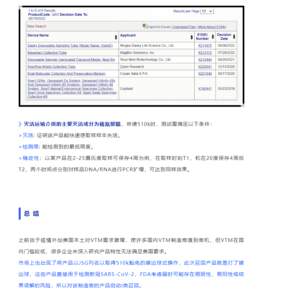The image size is (283, 299).
Task: Click decision date 09/20/2021
Action: 226,59
